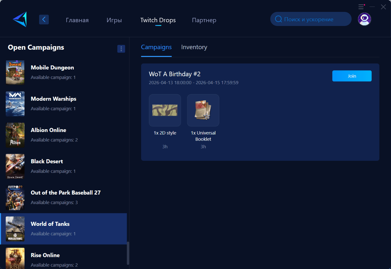This screenshot has width=391, height=269.
Task: Switch to the Inventory tab
Action: coord(194,47)
